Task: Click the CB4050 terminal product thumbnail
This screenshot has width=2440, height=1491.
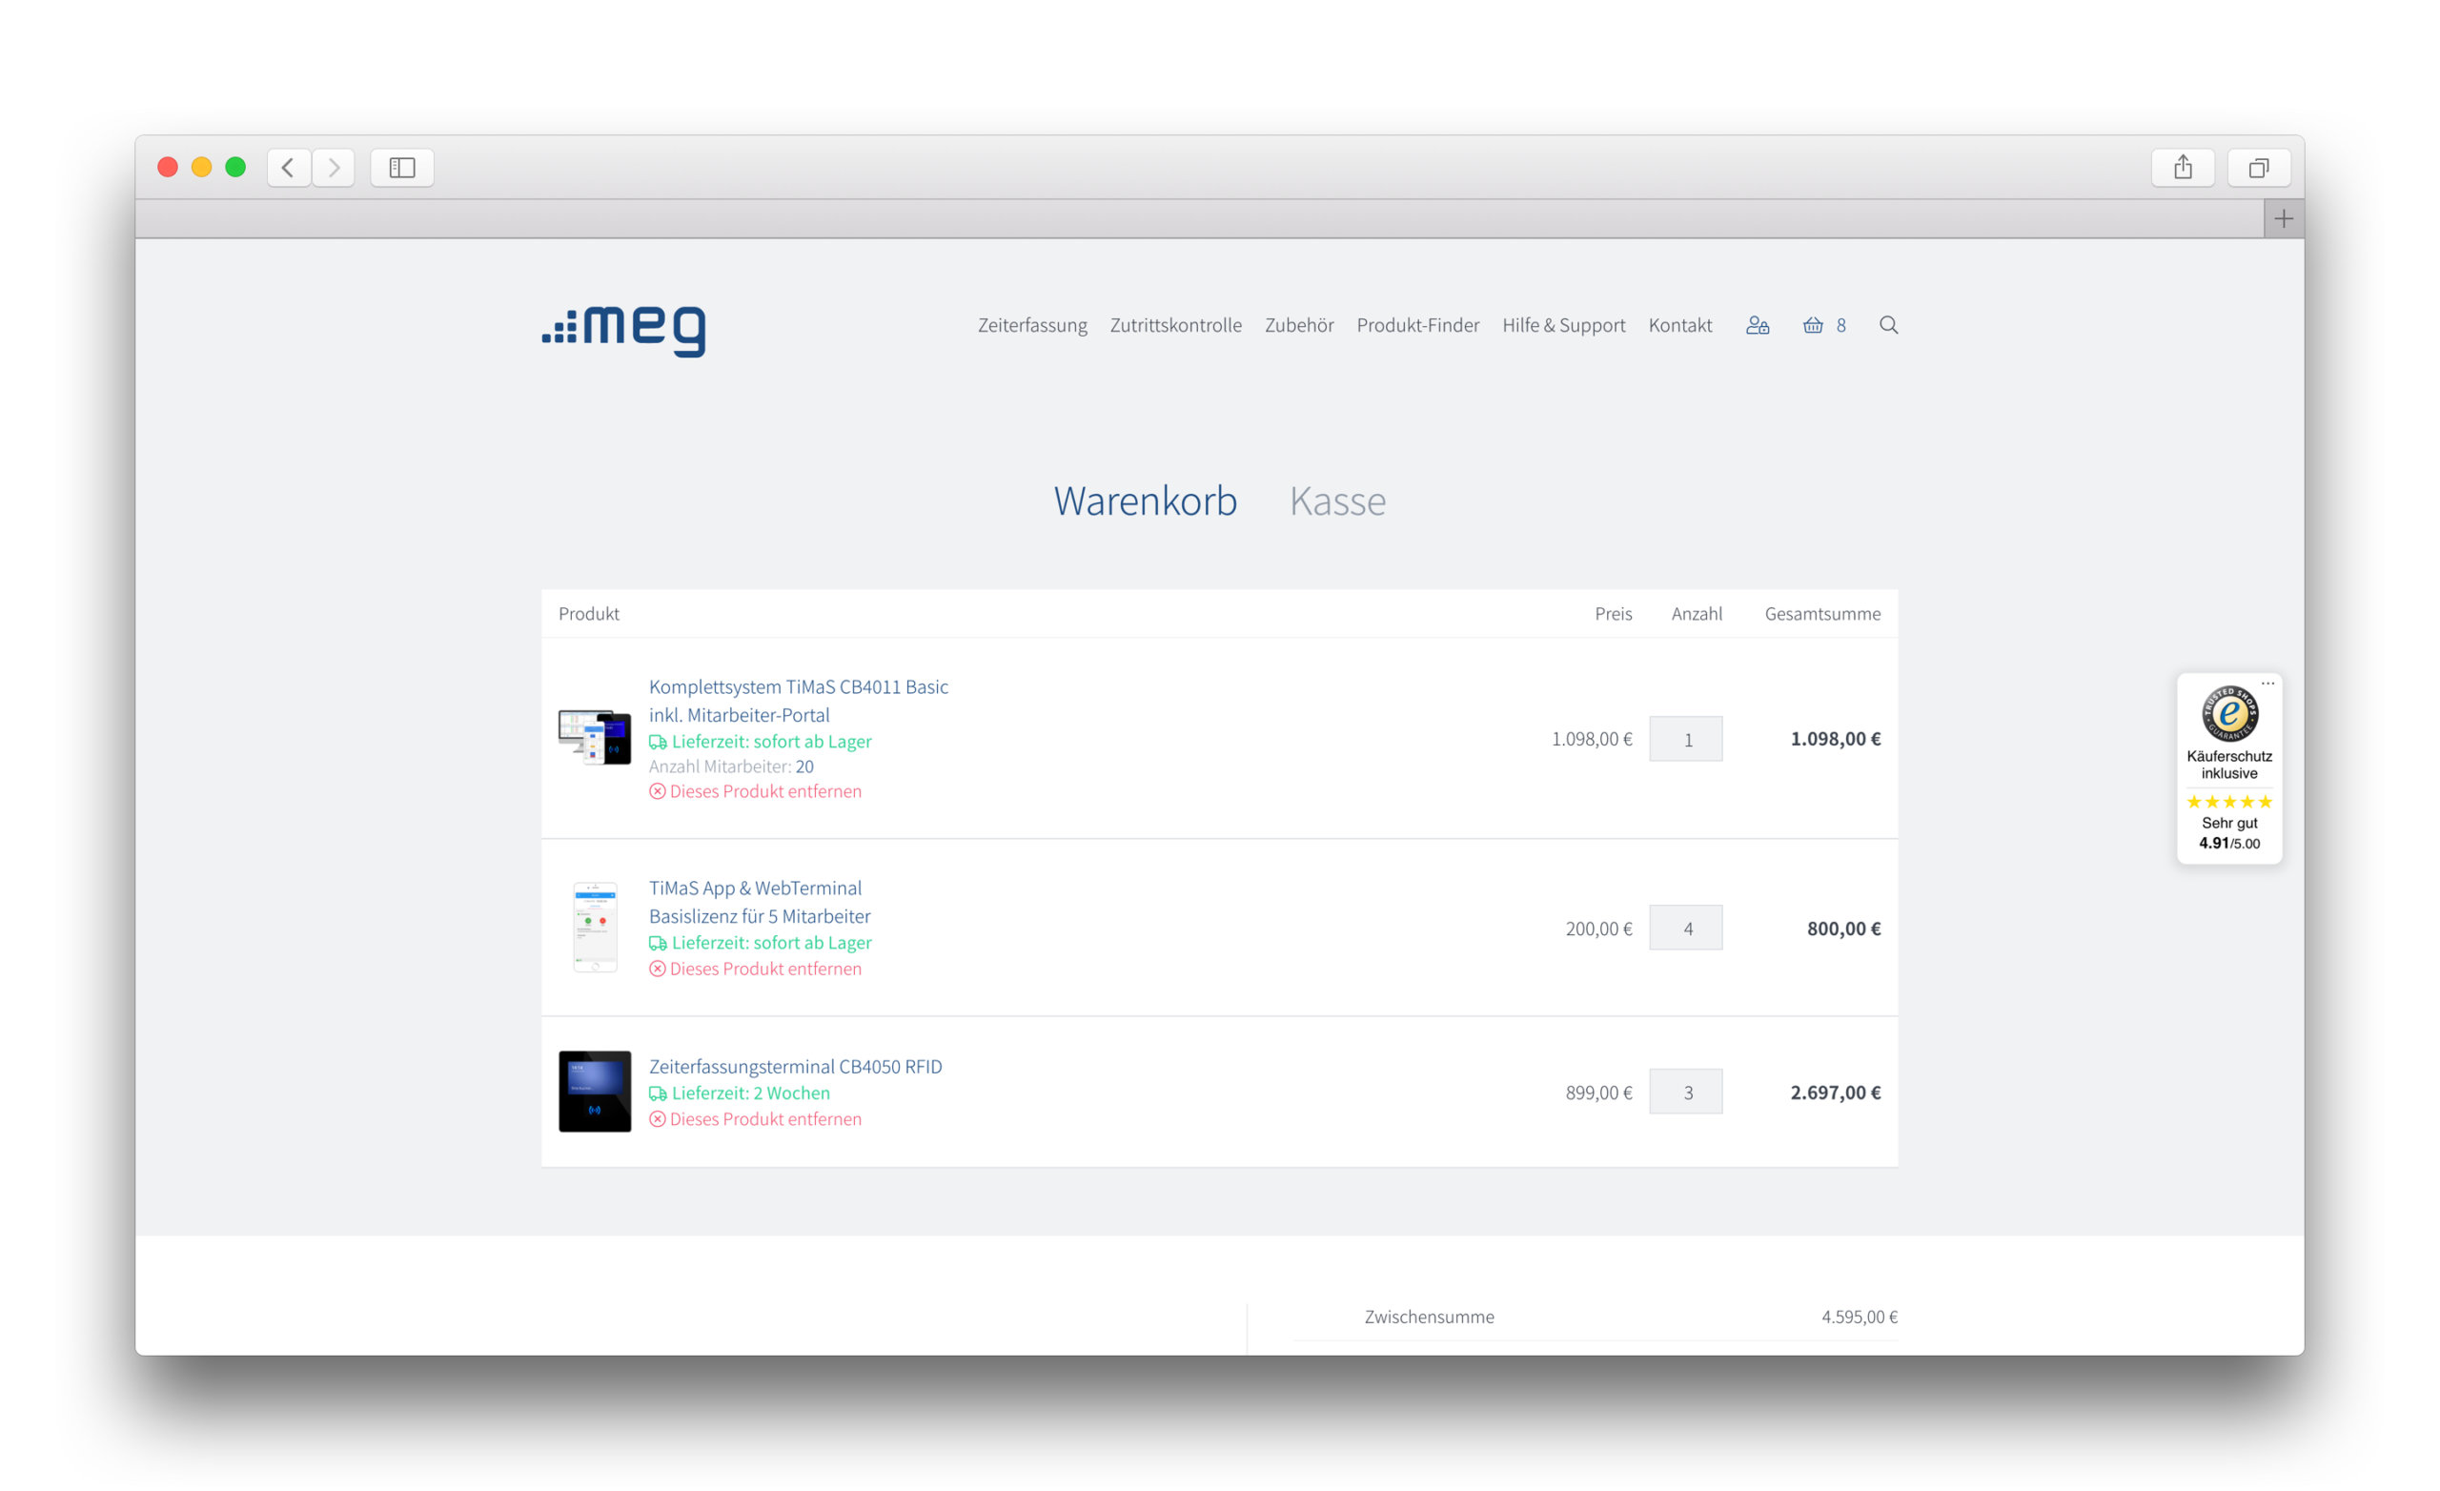Action: [x=594, y=1092]
